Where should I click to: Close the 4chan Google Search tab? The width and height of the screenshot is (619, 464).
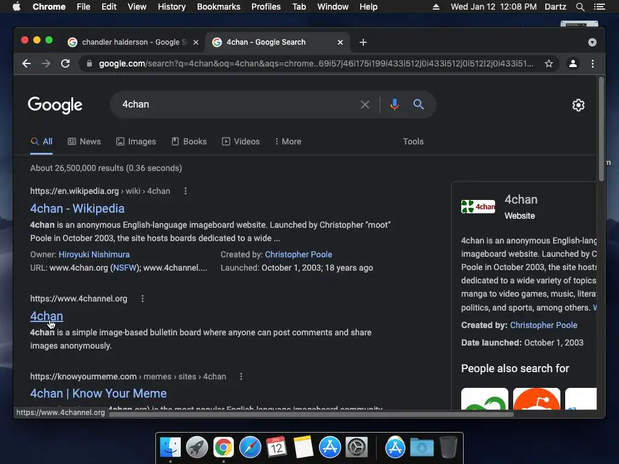tap(340, 42)
